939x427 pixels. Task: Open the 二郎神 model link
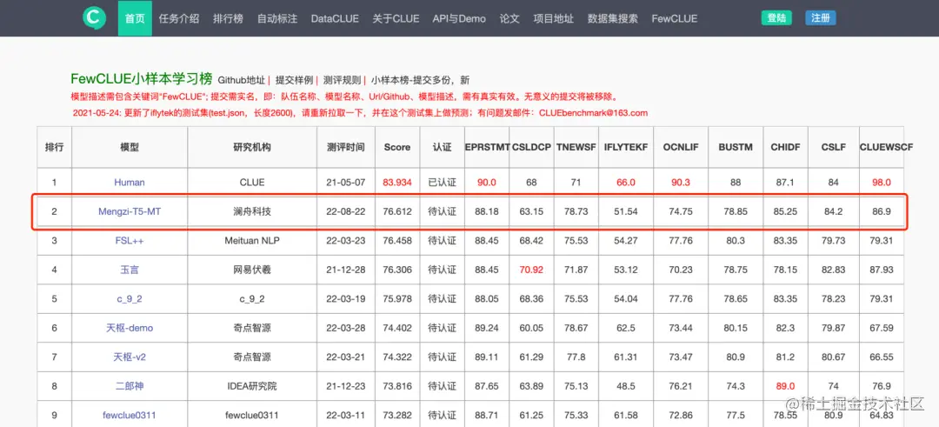(130, 385)
